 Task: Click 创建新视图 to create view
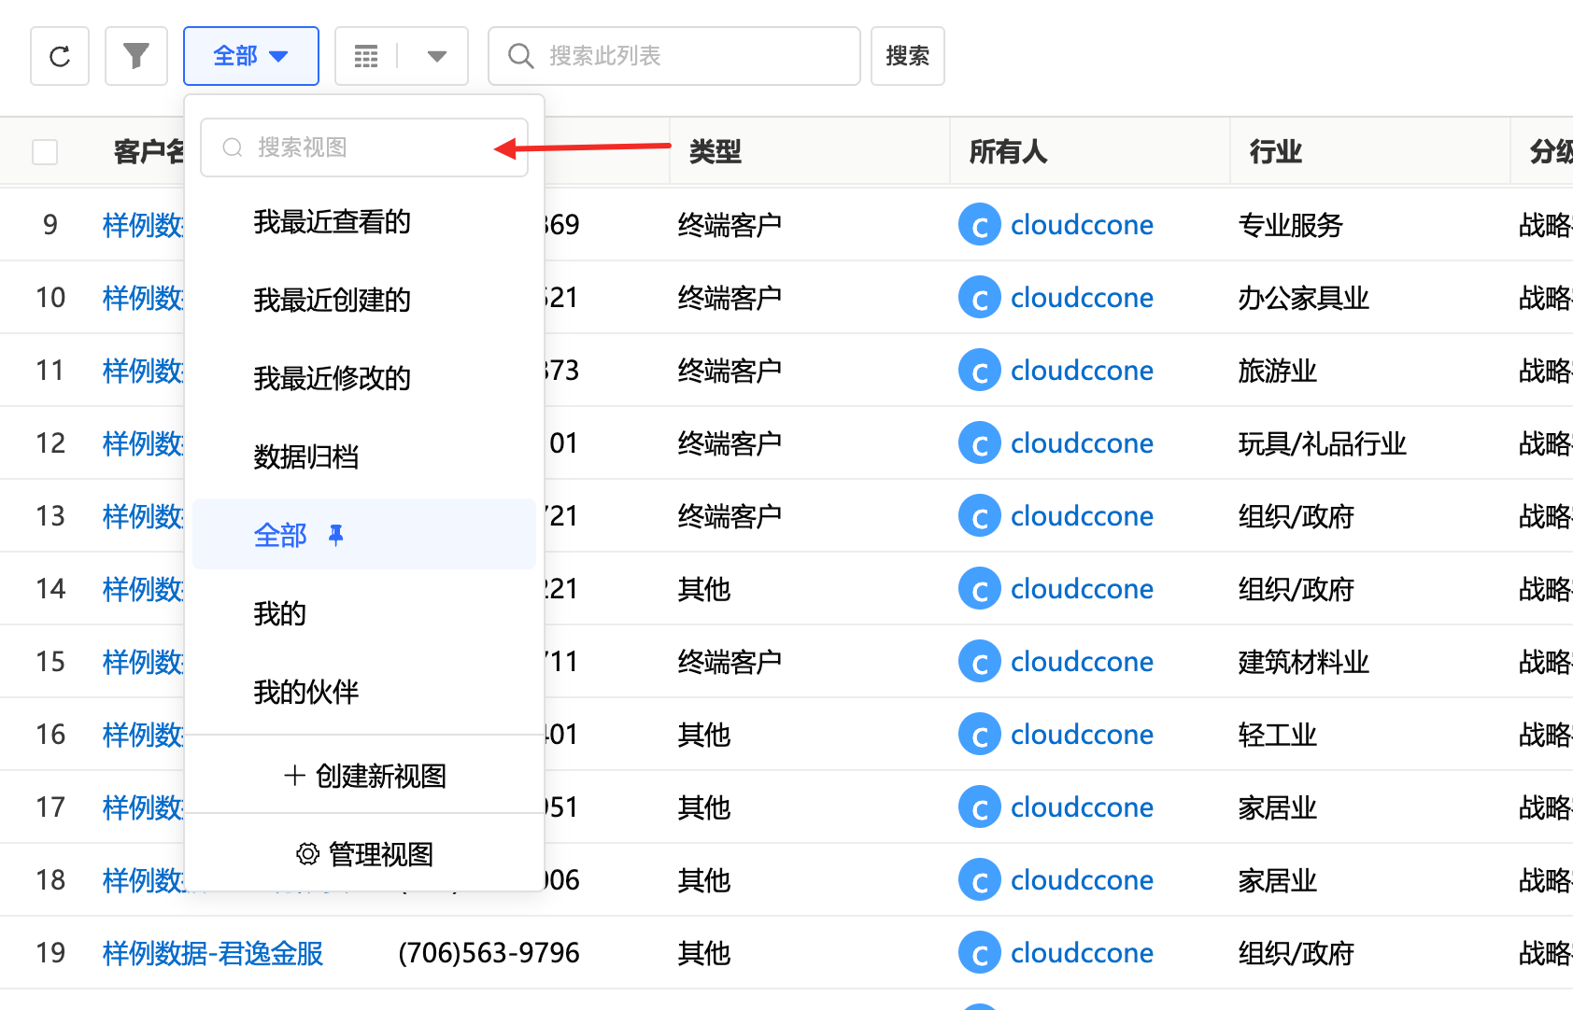tap(364, 776)
